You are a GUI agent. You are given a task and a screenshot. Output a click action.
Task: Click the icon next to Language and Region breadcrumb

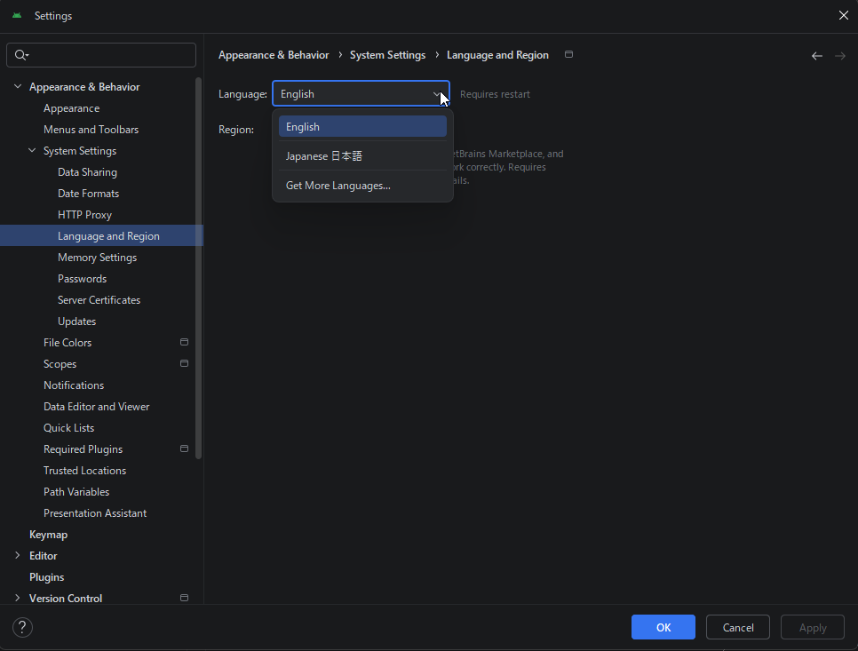pos(569,54)
